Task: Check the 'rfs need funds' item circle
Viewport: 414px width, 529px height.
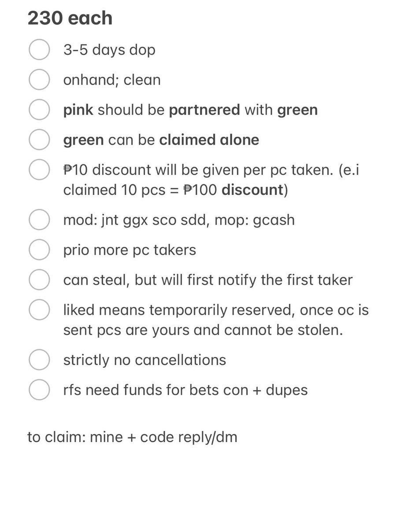Action: (39, 390)
